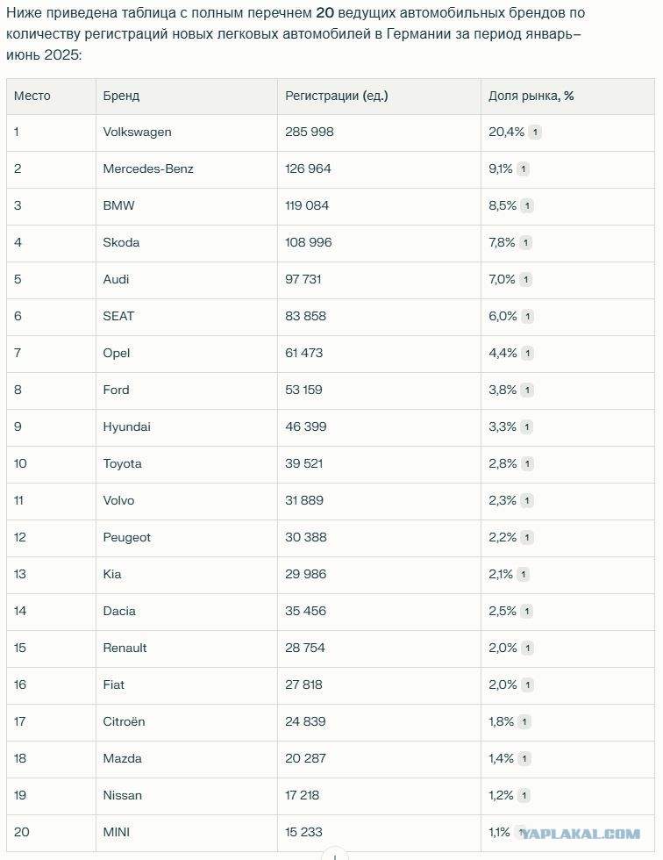
Task: Open source badge next to Dacia 2,5%
Action: coord(526,611)
